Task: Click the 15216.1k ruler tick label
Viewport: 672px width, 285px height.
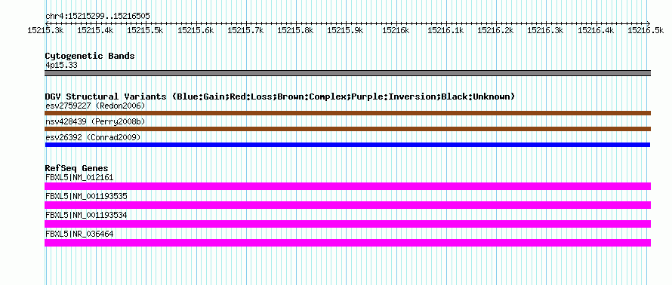Action: (x=445, y=30)
